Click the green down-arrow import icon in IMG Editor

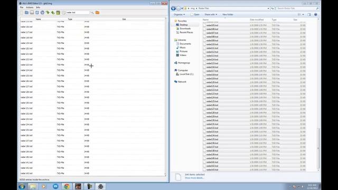coord(48,13)
